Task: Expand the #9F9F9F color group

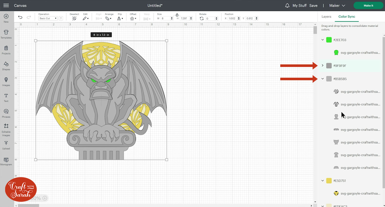Action: [x=323, y=66]
